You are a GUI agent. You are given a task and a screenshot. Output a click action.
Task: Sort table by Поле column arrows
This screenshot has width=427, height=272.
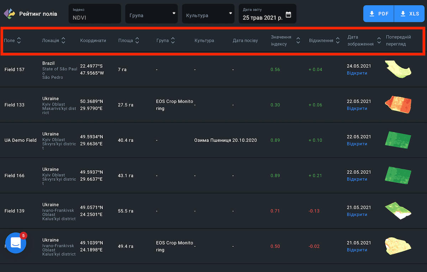[19, 41]
